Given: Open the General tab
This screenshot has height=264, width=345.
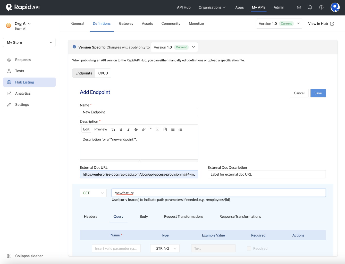Looking at the screenshot, I should click(x=78, y=23).
